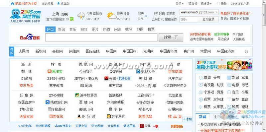Expand the @163.com email domain dropdown
This screenshot has width=266, height=132.
coord(208,12)
